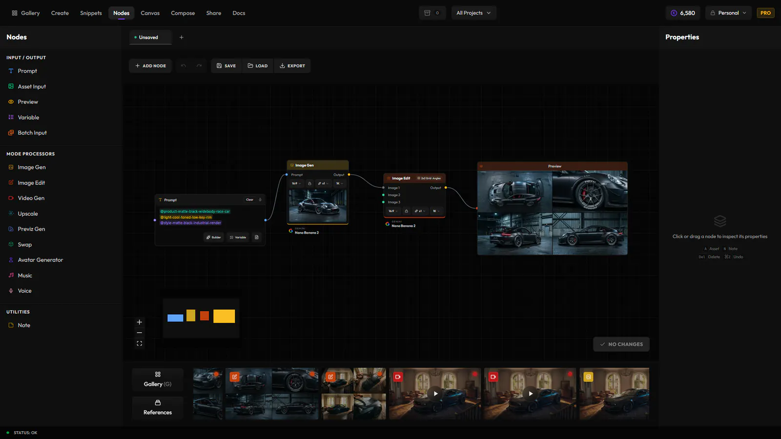Open Builder in the Prompt node
Viewport: 781px width, 439px height.
pyautogui.click(x=214, y=238)
